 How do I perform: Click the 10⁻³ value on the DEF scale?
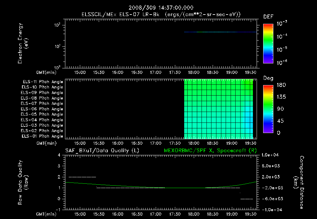tap(282, 24)
